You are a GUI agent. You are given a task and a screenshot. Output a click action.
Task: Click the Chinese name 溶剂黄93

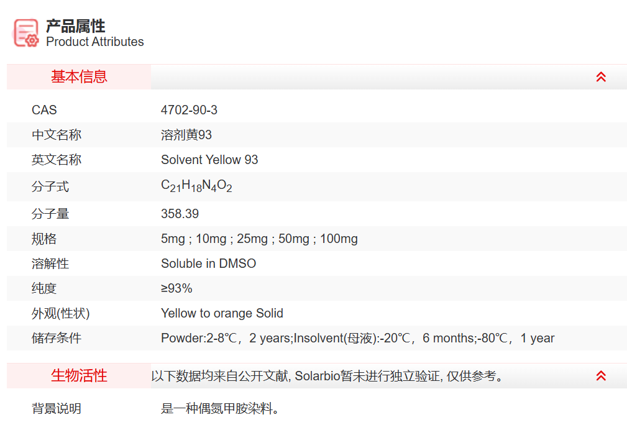click(186, 135)
